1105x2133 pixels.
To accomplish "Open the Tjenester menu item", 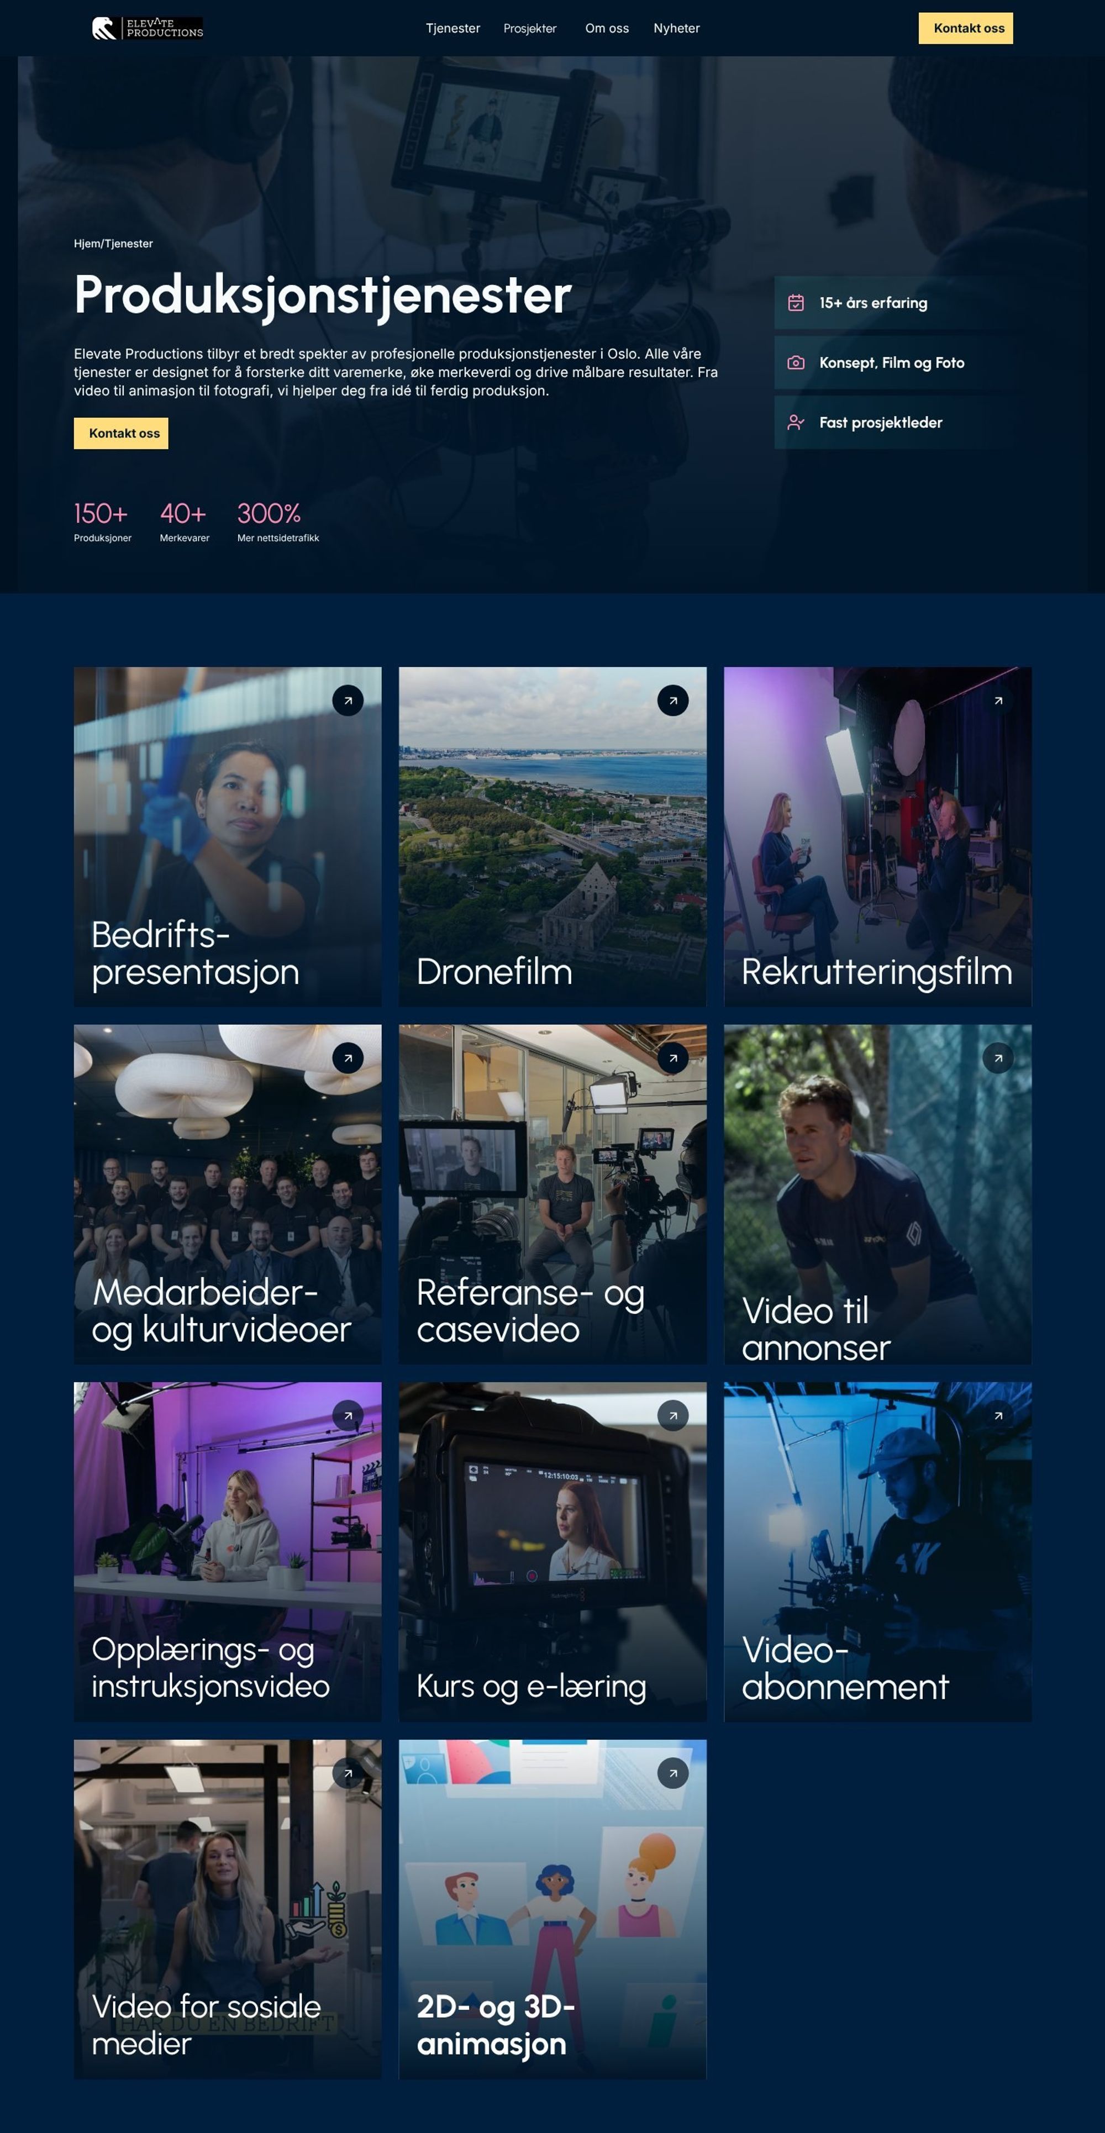I will pos(452,28).
